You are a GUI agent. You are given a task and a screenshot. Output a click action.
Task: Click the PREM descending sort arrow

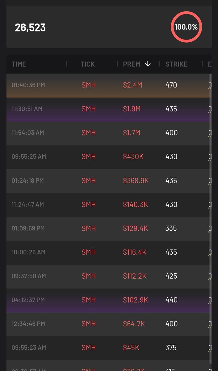click(x=148, y=64)
